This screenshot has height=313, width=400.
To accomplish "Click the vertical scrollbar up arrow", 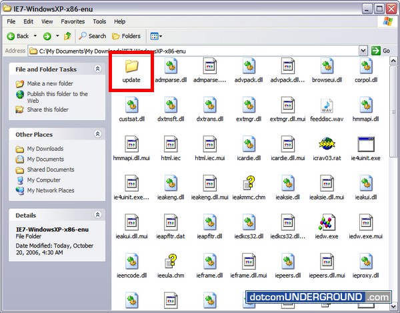I will point(393,61).
